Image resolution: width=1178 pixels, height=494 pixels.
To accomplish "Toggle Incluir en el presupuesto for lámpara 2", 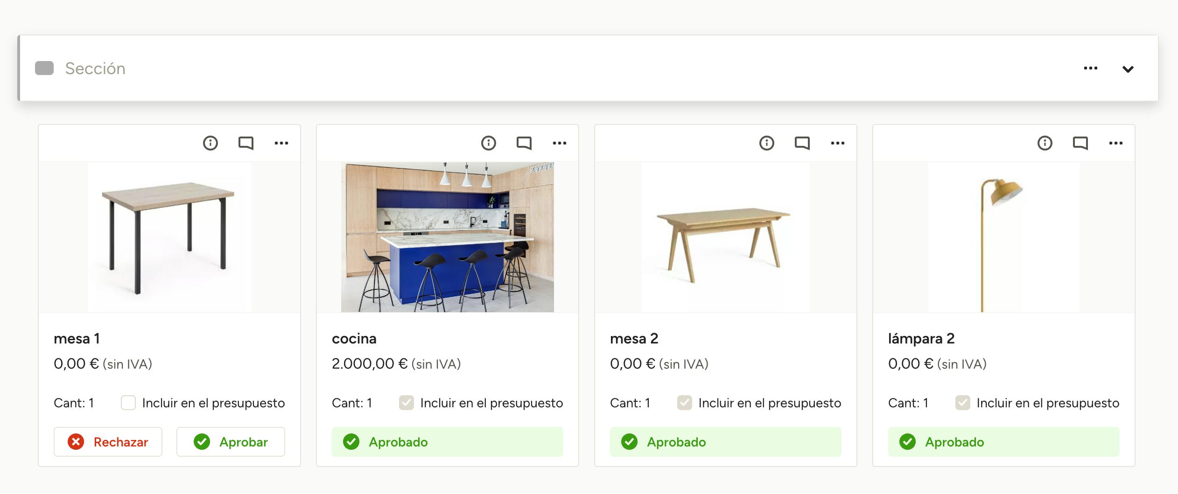I will point(963,403).
